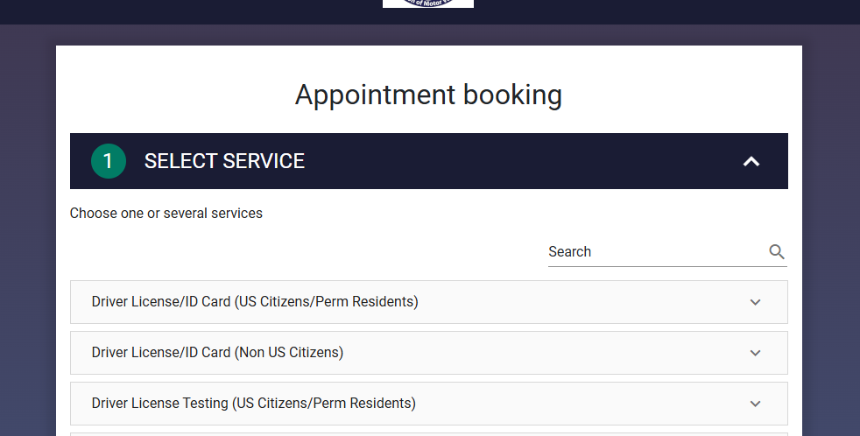Click chevron next to Driver License Testing
Screen dimensions: 860x436
755,404
